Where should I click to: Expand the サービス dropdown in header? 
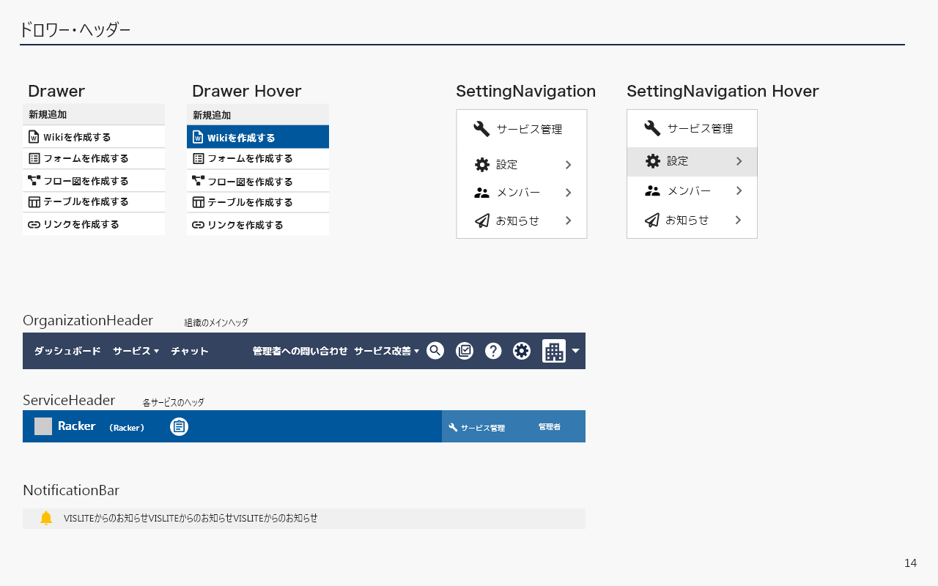[136, 351]
